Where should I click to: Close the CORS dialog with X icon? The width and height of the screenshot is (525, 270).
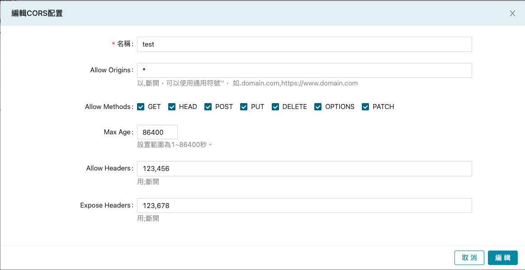[x=512, y=14]
